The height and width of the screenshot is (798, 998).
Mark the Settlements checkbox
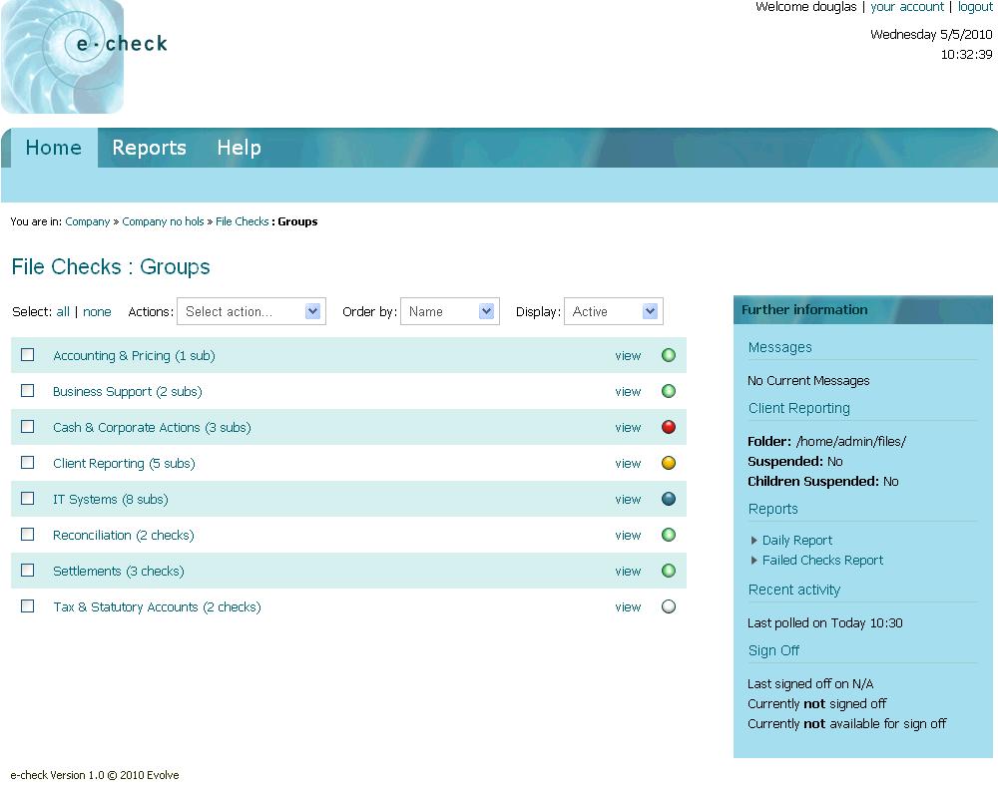point(27,571)
